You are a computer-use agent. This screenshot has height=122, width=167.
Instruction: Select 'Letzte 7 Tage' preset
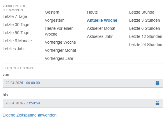point(15,16)
